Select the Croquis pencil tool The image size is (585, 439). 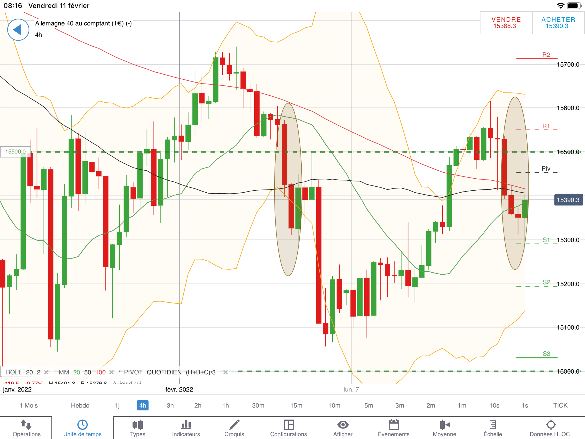(x=234, y=428)
